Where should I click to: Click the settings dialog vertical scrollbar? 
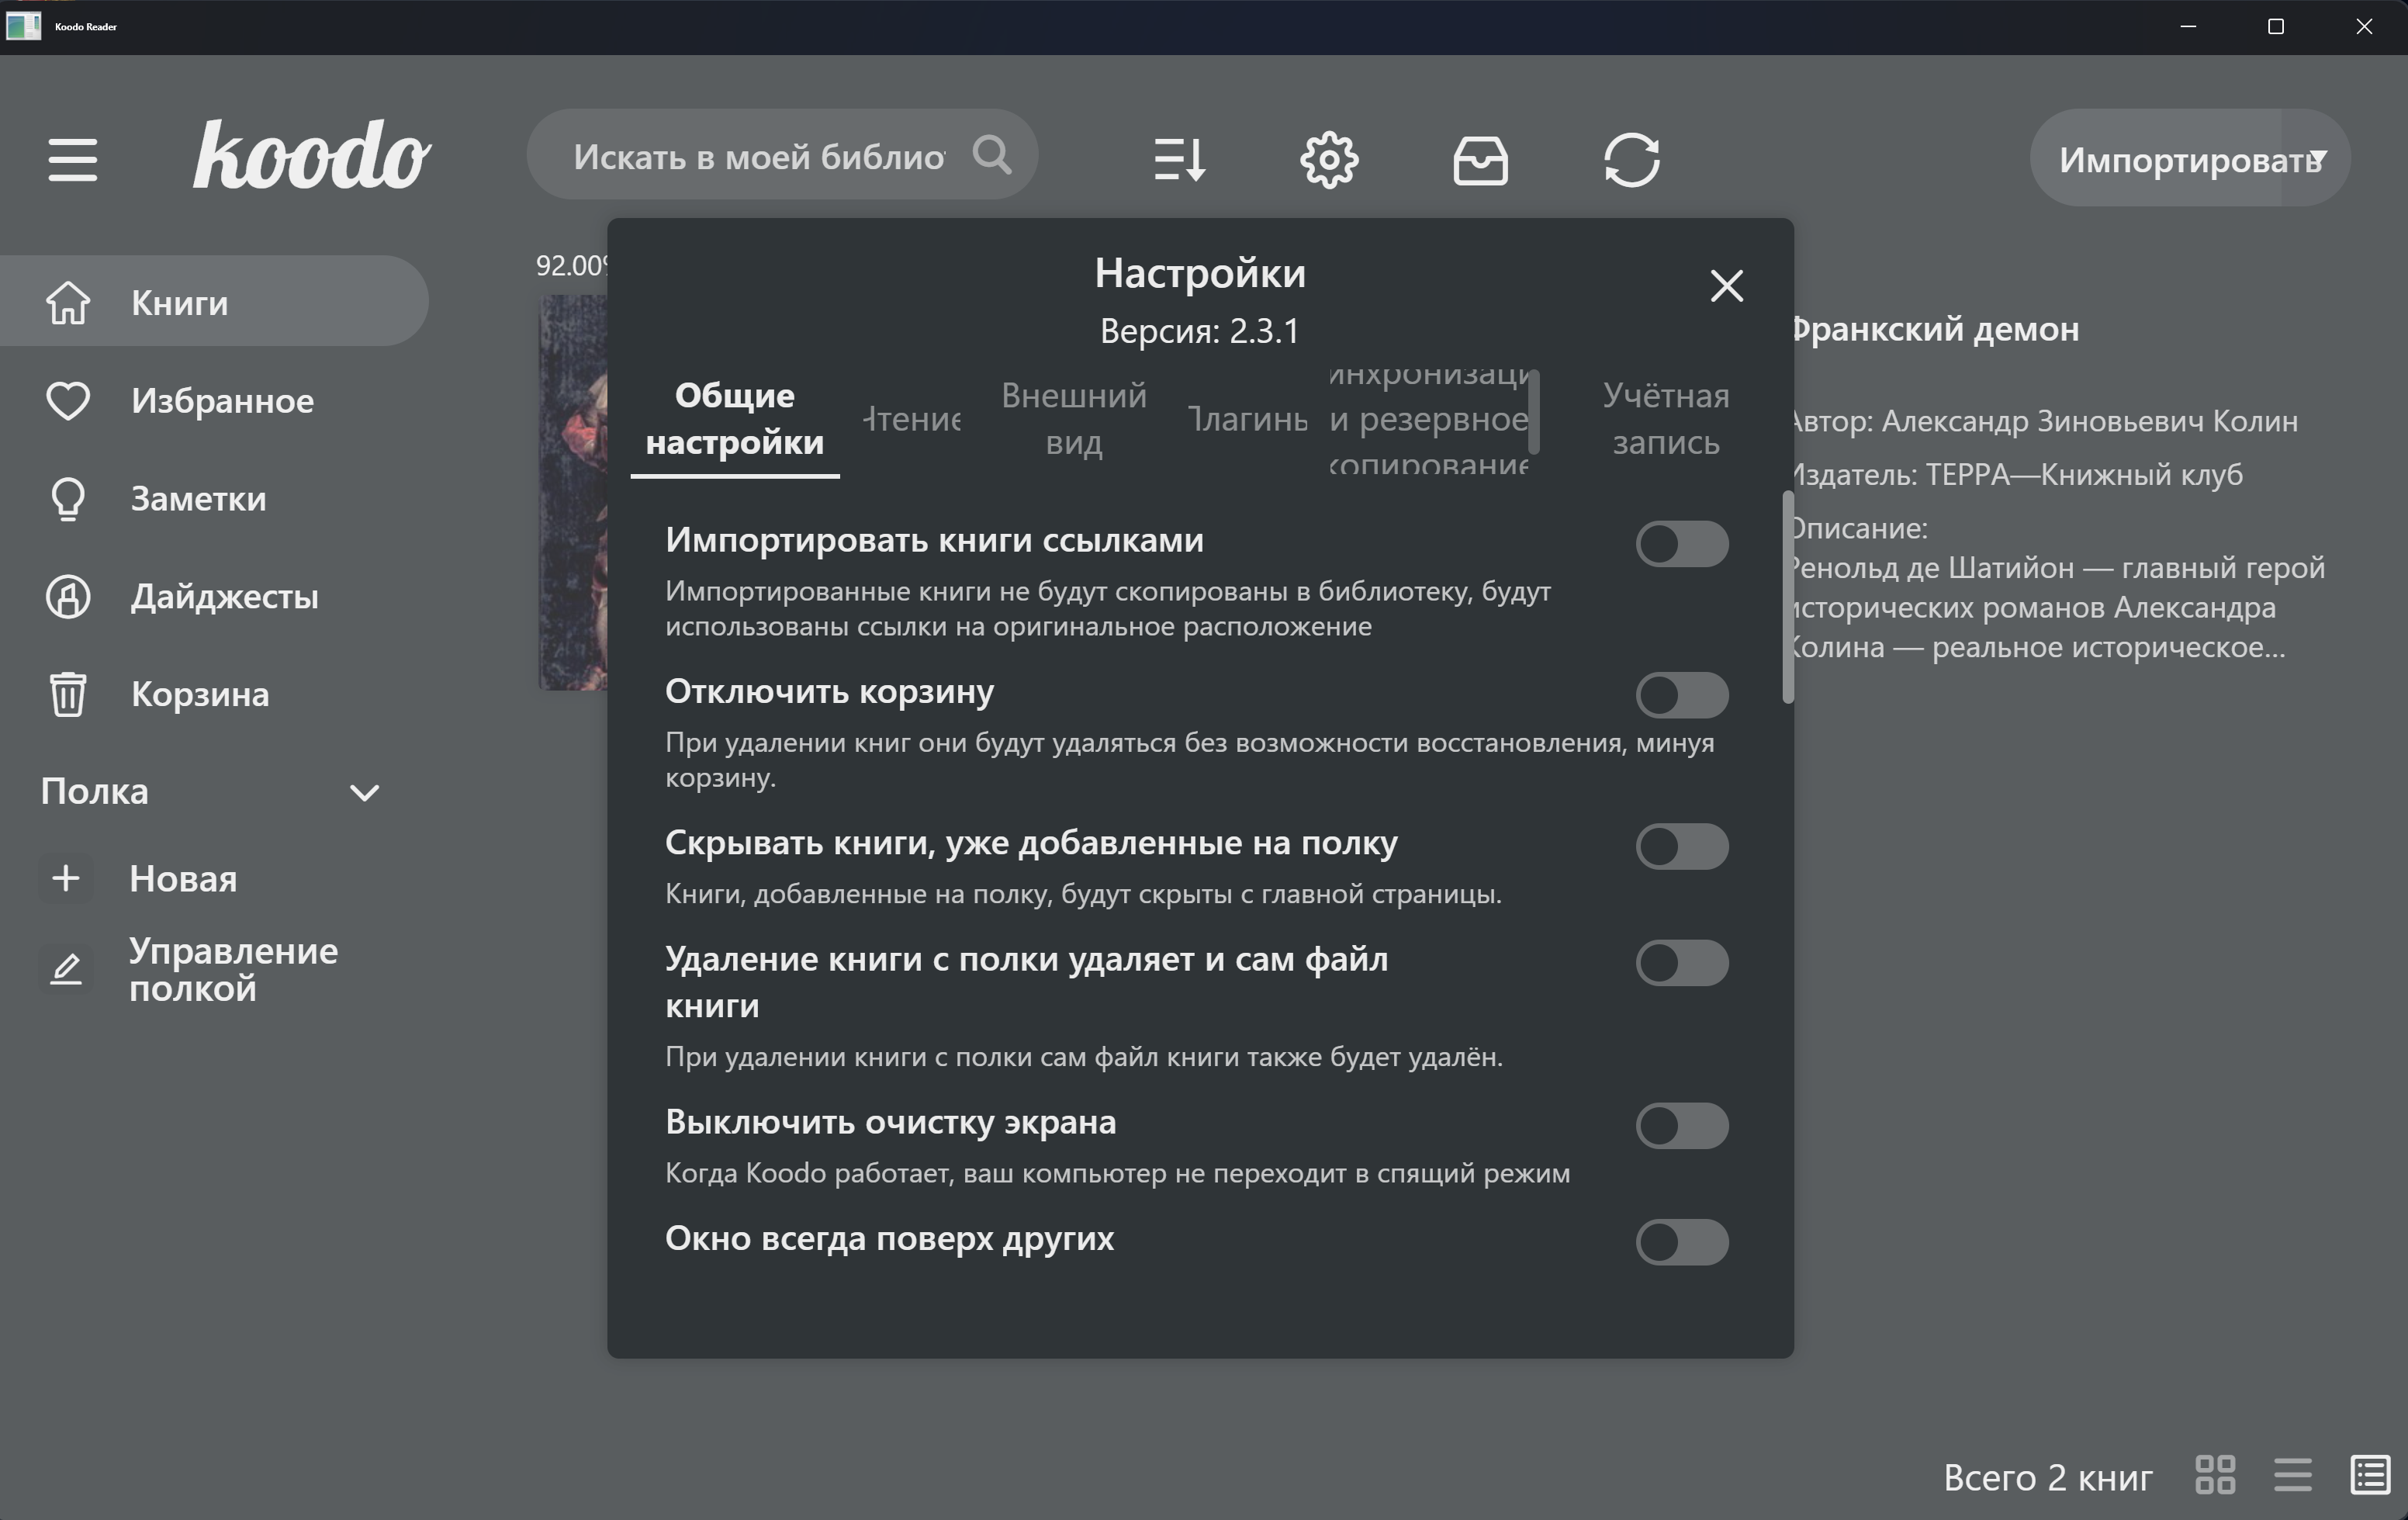[x=1788, y=598]
